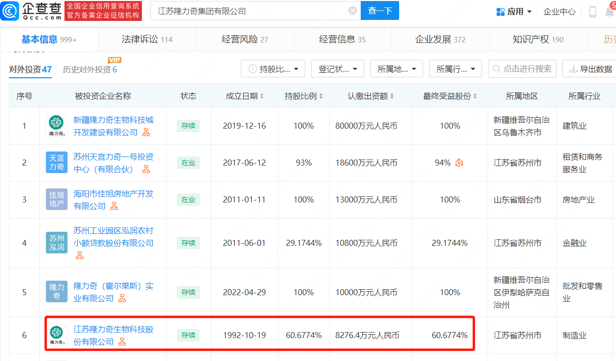
Task: Click the magnifier icon in 点击进行搜索
Action: click(x=498, y=69)
